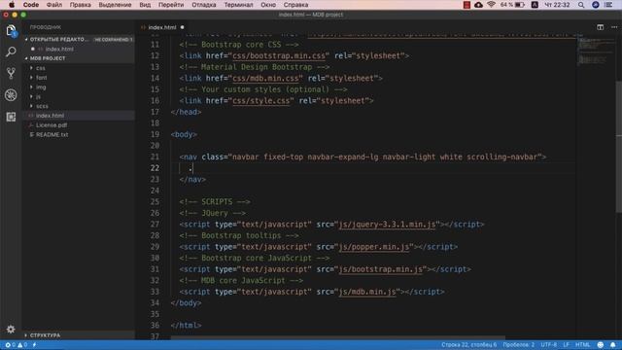Screen dimensions: 622x350
Task: Open the Explorer view in activity bar
Action: (x=11, y=30)
